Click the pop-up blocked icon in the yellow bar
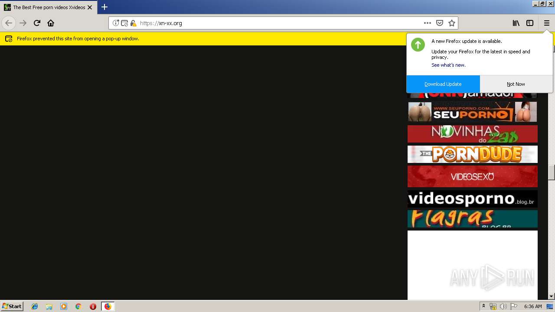This screenshot has width=555, height=312. pyautogui.click(x=8, y=39)
